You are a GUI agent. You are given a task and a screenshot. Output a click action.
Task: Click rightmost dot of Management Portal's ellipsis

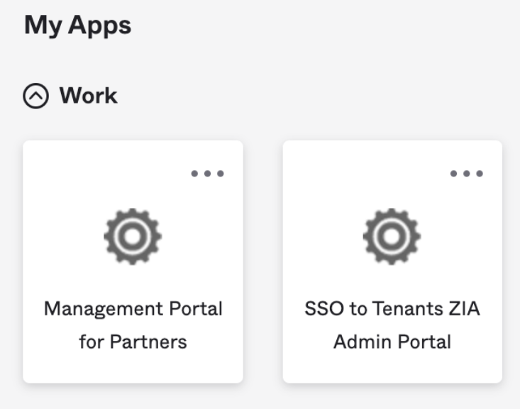point(221,174)
